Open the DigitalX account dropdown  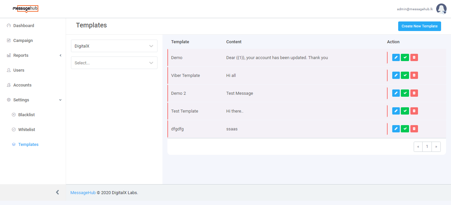(114, 46)
